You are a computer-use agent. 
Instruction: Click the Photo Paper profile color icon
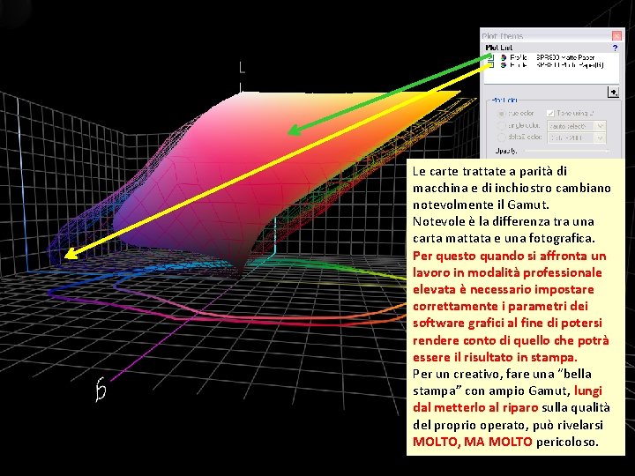(x=504, y=64)
